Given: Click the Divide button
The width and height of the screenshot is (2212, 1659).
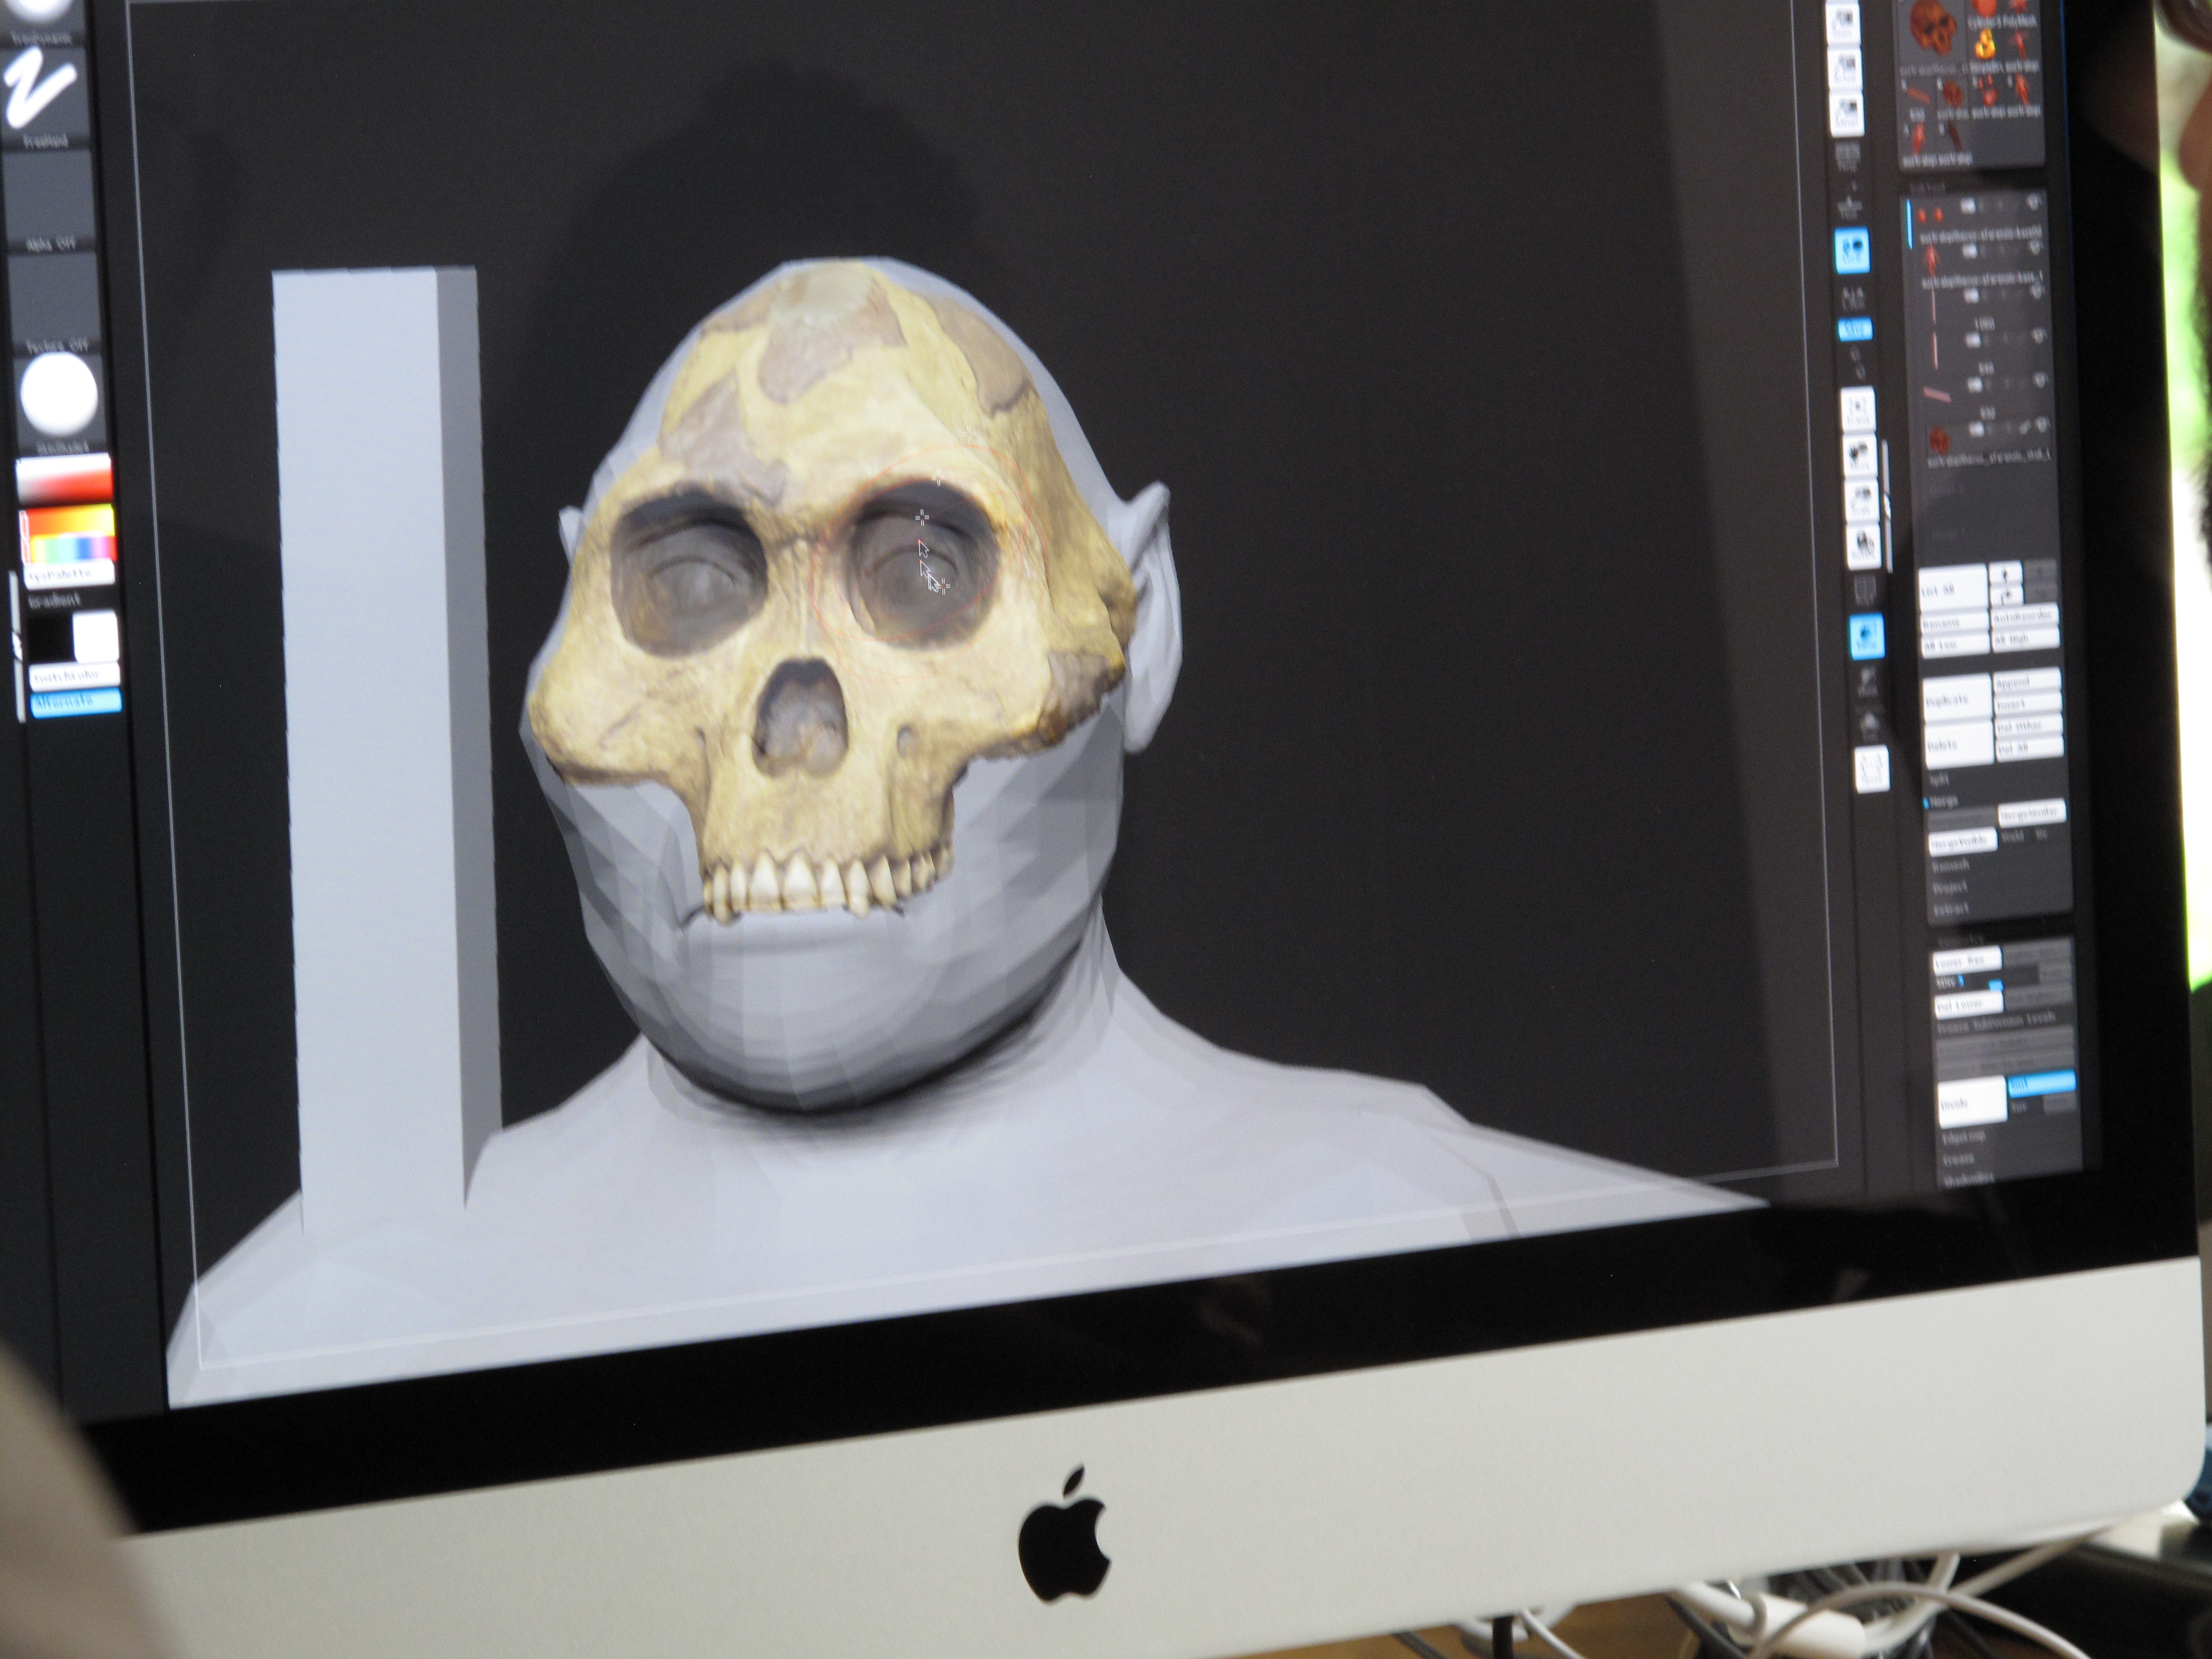Looking at the screenshot, I should click(x=1972, y=1102).
